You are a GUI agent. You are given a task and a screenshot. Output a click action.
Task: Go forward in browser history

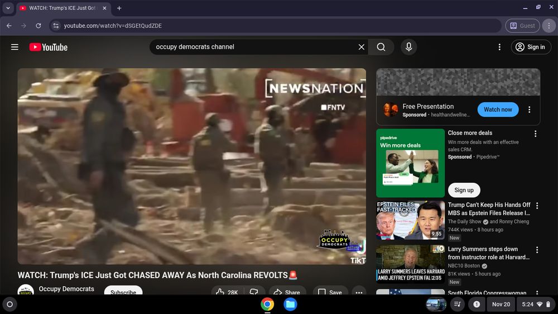pos(23,26)
